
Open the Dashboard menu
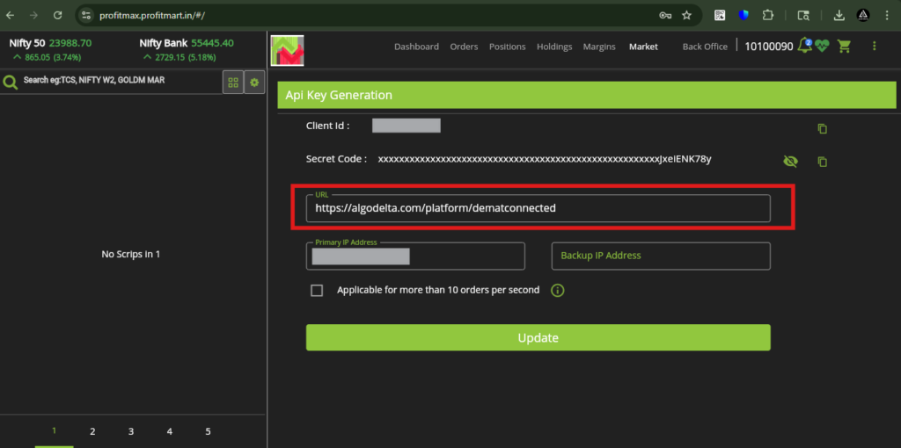coord(416,47)
